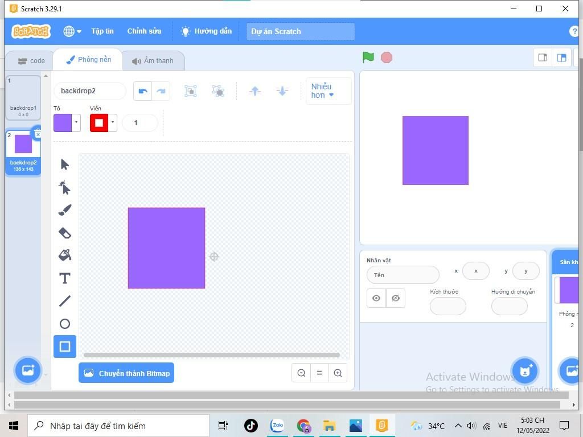
Task: Select the arrow Select tool
Action: (65, 164)
